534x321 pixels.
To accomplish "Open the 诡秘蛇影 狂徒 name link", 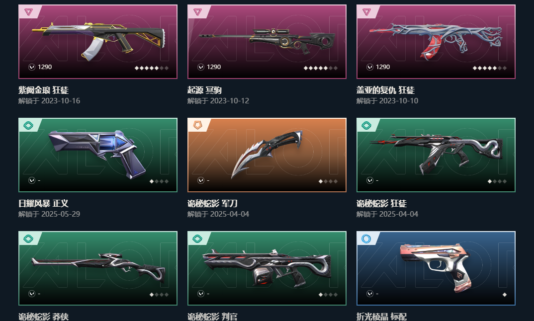I will coord(381,204).
